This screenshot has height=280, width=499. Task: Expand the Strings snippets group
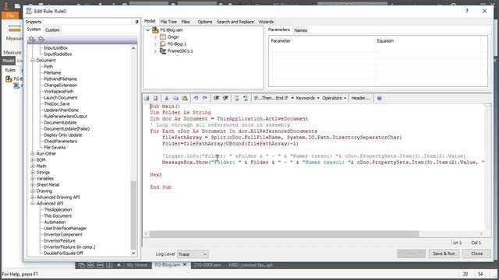(33, 173)
